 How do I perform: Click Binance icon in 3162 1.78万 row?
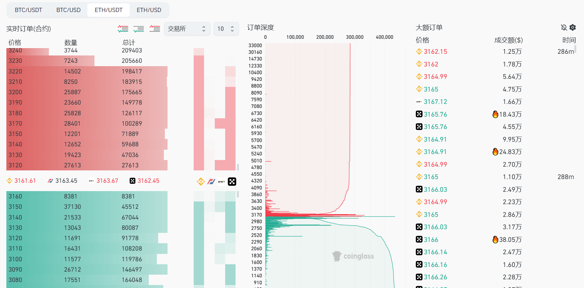click(419, 64)
